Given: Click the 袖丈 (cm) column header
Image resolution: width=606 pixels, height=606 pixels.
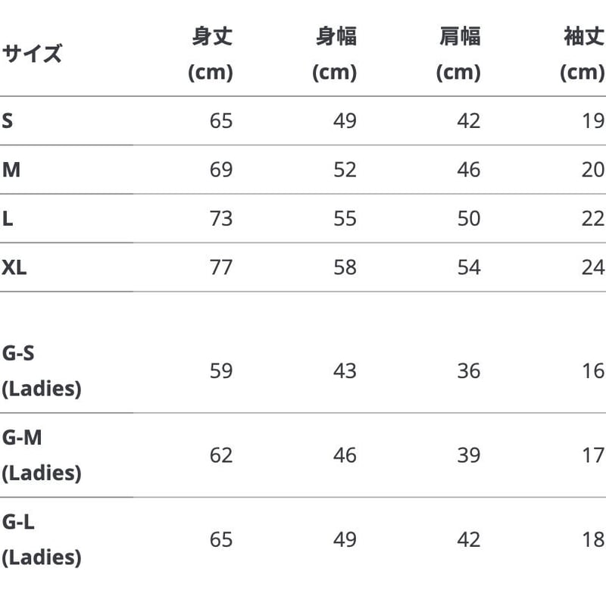Looking at the screenshot, I should point(583,54).
